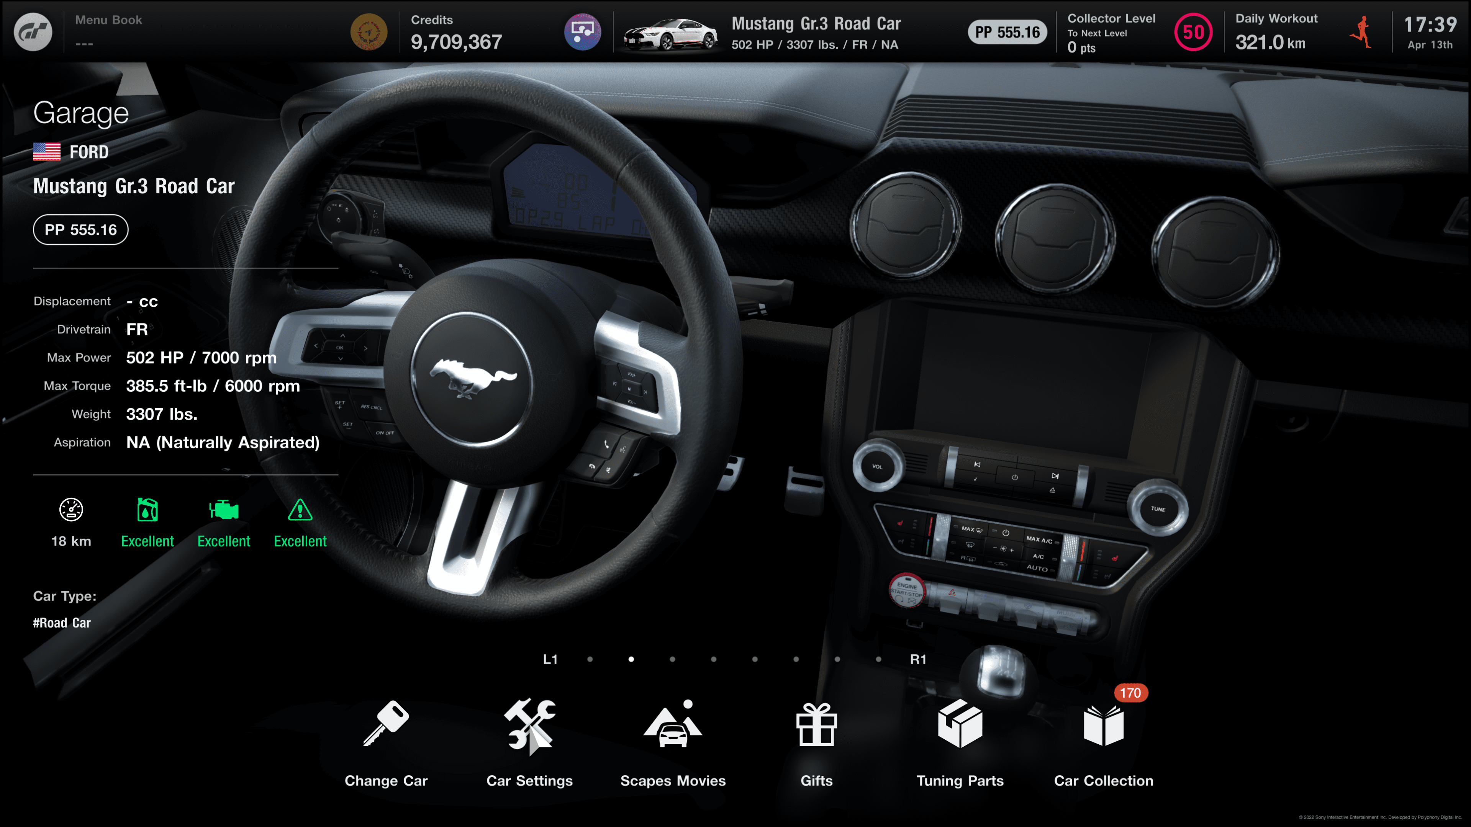The width and height of the screenshot is (1471, 827).
Task: Click the Max Power 502 HP value
Action: [x=201, y=358]
